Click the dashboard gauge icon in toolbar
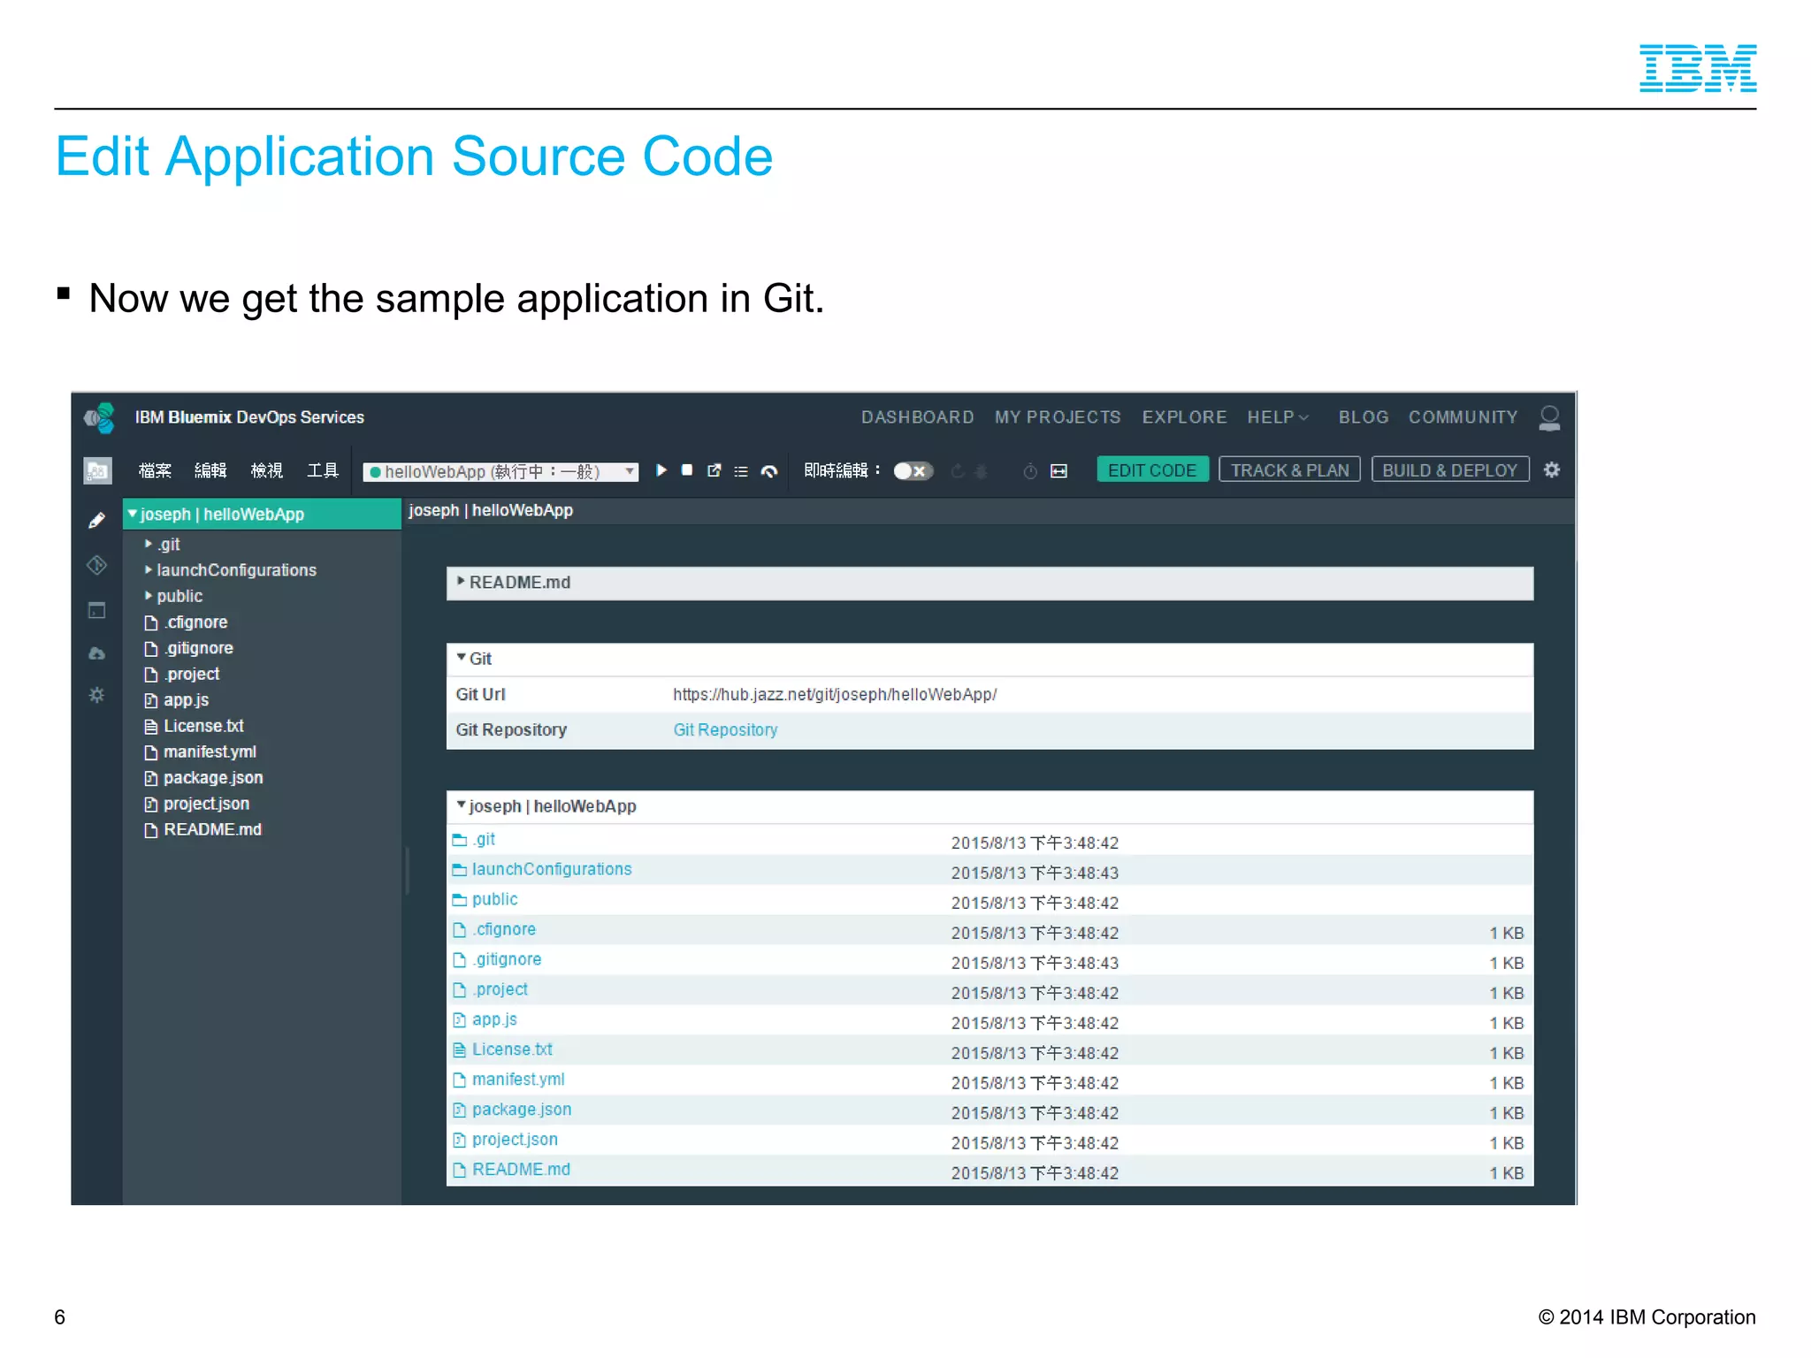The width and height of the screenshot is (1811, 1358). 769,471
